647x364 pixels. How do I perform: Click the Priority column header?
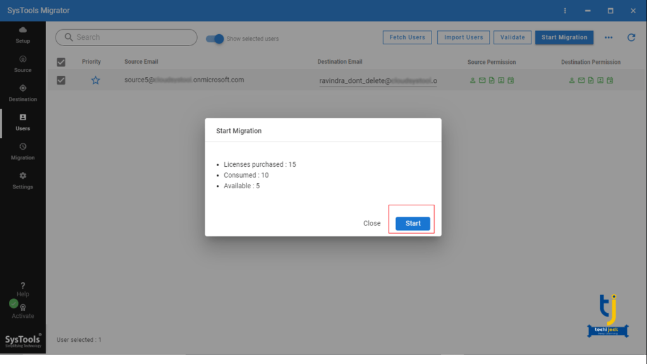pos(91,61)
